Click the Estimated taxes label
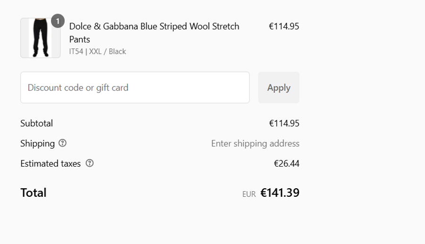Viewport: 425px width, 244px height. click(x=51, y=164)
